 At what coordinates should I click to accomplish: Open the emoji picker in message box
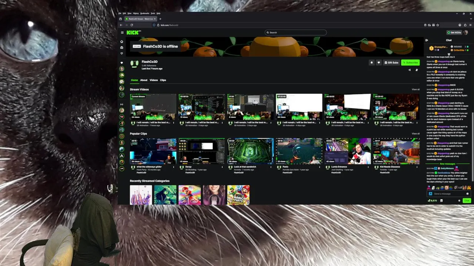467,194
